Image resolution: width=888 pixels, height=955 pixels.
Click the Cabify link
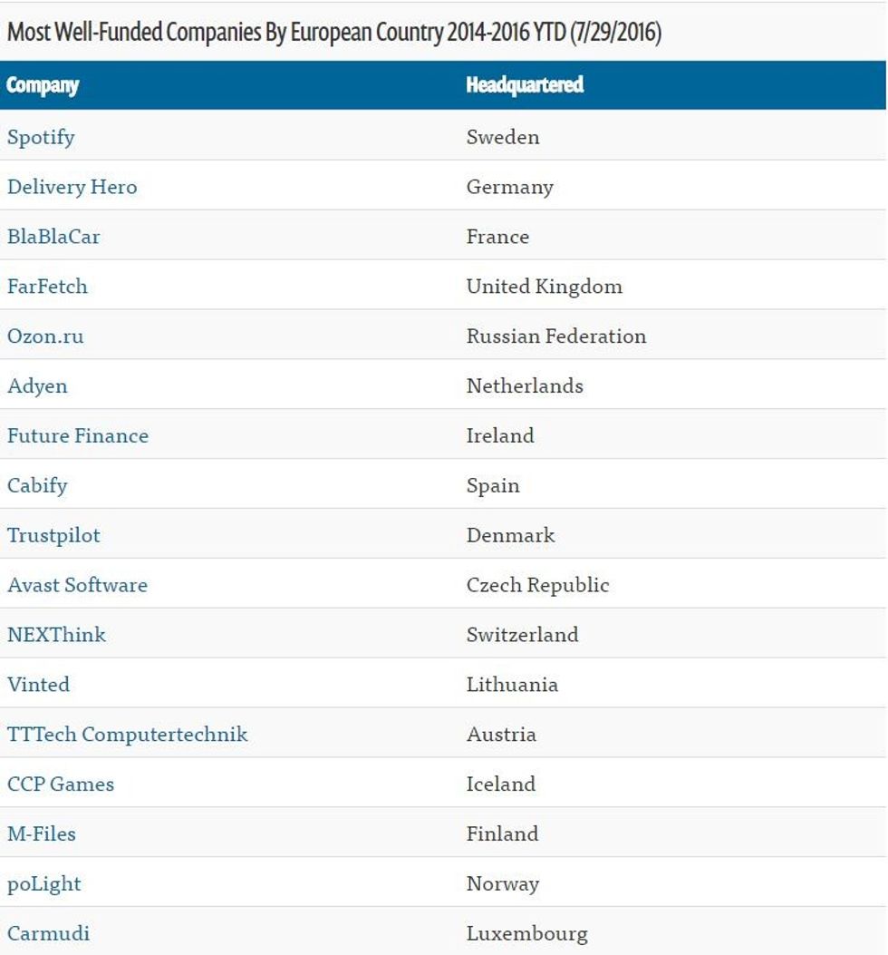(37, 485)
